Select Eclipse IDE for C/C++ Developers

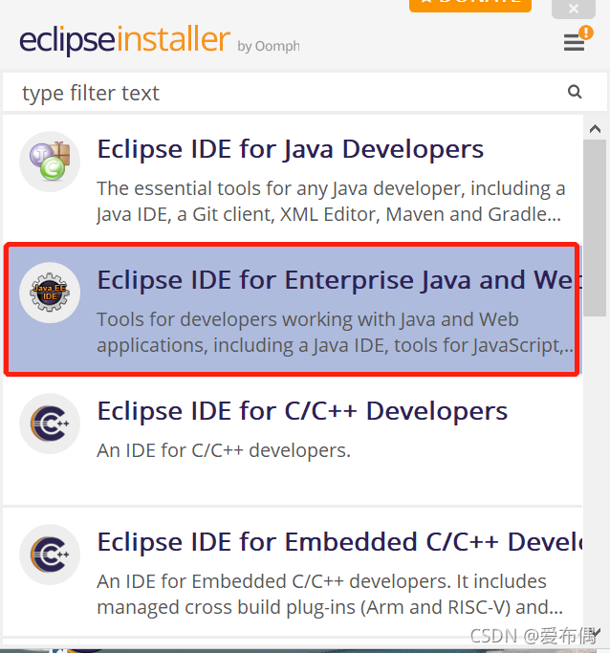tap(293, 441)
